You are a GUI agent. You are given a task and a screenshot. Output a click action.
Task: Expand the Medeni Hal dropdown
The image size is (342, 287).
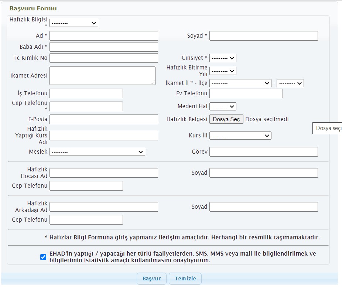[223, 106]
